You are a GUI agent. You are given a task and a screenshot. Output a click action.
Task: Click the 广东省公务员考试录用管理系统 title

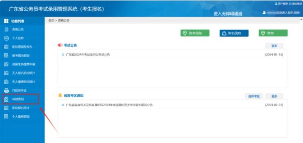[x=56, y=9]
